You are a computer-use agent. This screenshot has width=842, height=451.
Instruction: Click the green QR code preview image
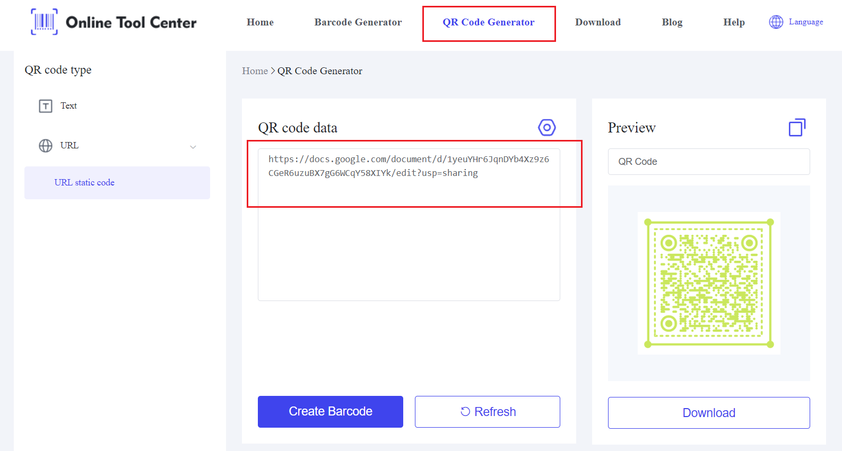tap(709, 284)
